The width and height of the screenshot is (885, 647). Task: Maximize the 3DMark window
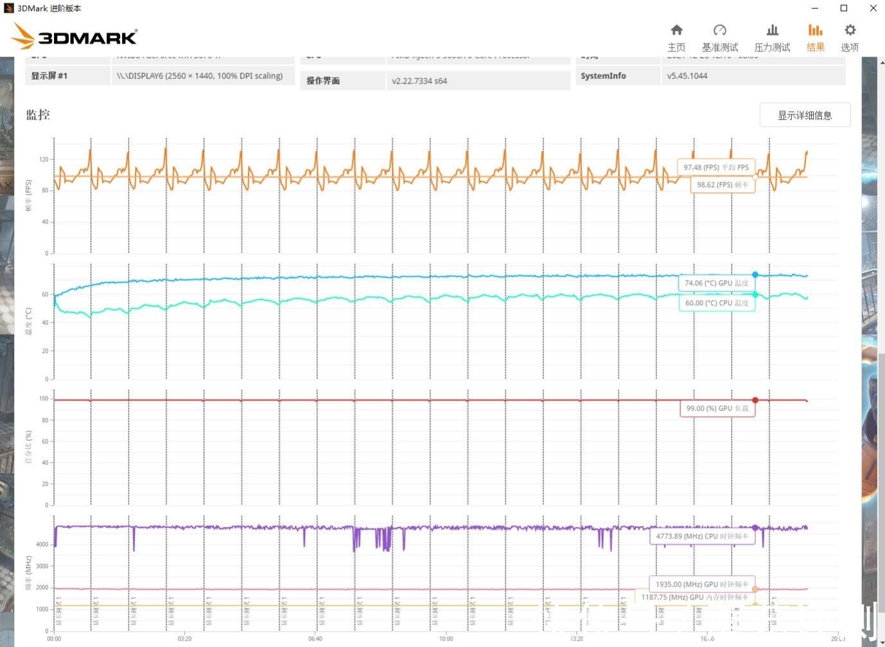tap(844, 8)
